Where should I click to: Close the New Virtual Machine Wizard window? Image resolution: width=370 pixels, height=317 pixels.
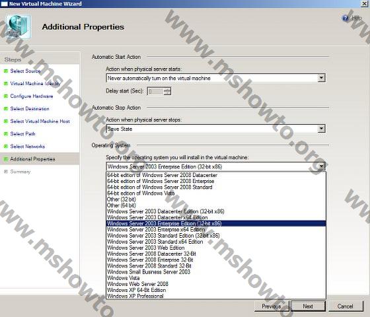[365, 4]
